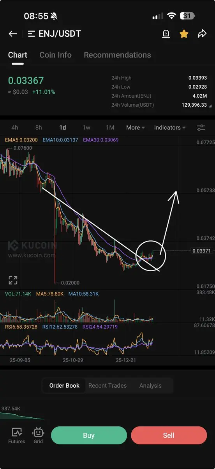Expand the More timeframes dropdown
The image size is (215, 469).
point(135,127)
